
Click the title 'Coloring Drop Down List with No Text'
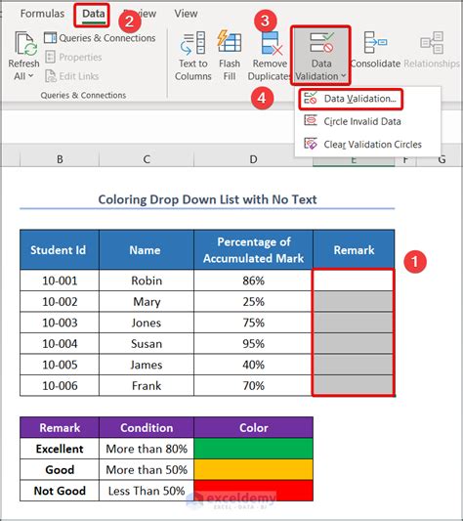[207, 199]
